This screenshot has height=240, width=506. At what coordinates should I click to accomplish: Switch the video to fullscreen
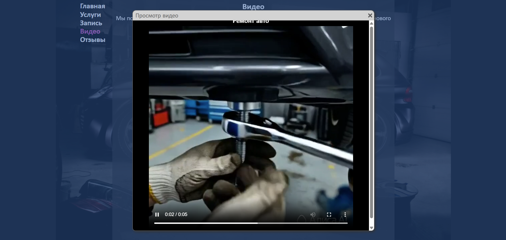click(x=329, y=214)
